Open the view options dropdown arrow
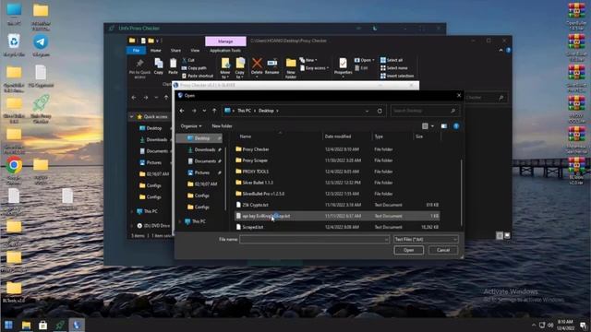This screenshot has height=332, width=591. (x=432, y=126)
